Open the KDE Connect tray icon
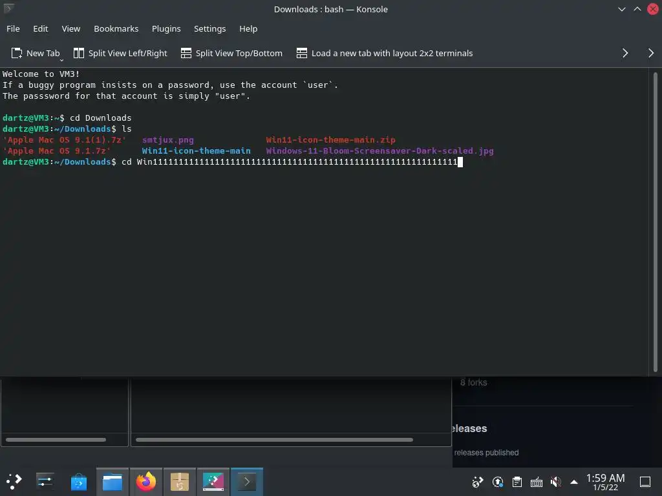Viewport: 662px width, 496px height. coord(478,482)
